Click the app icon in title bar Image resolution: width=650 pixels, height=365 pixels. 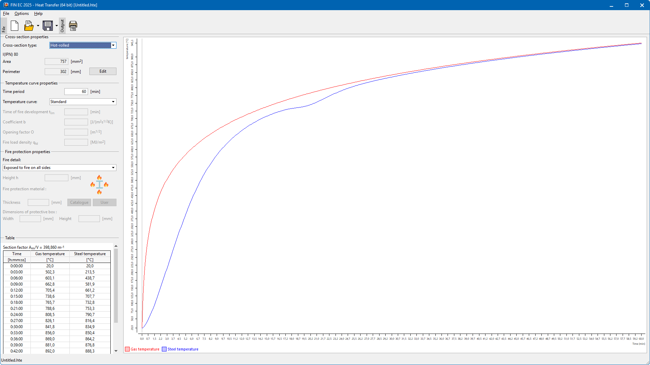[6, 5]
